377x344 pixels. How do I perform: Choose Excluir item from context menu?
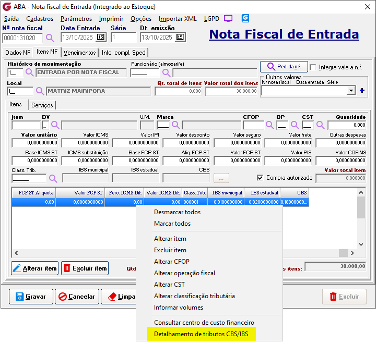coord(170,250)
